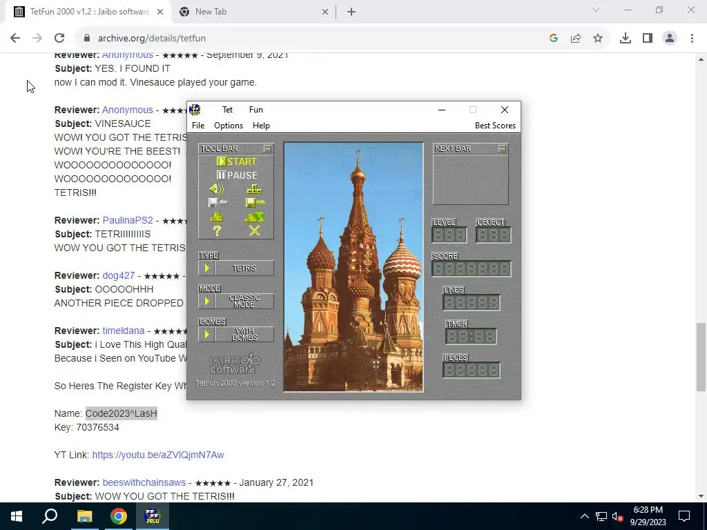
Task: Close the New Tab browser tab
Action: (325, 12)
